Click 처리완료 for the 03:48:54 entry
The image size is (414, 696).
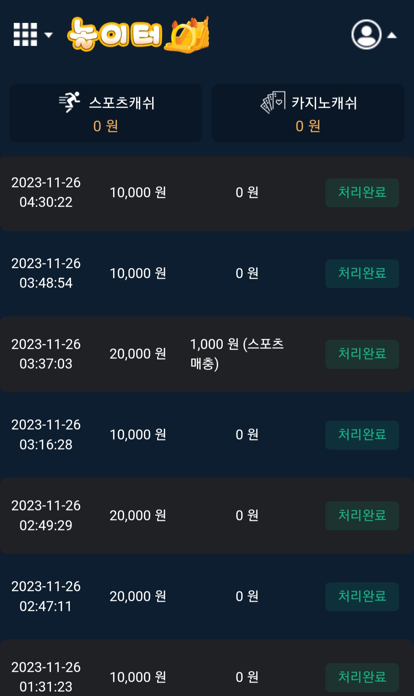tap(362, 273)
